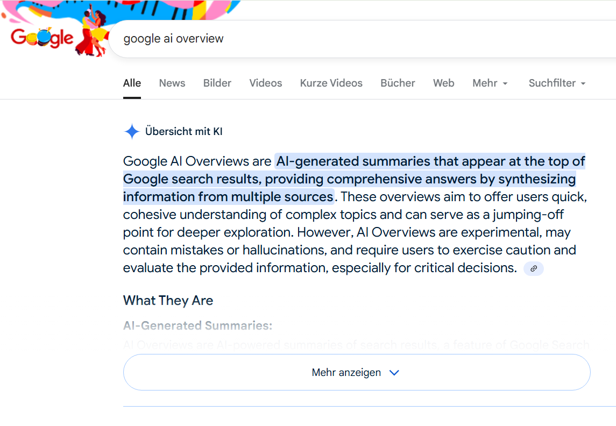This screenshot has width=616, height=426.
Task: Select the Alle tab
Action: [132, 83]
